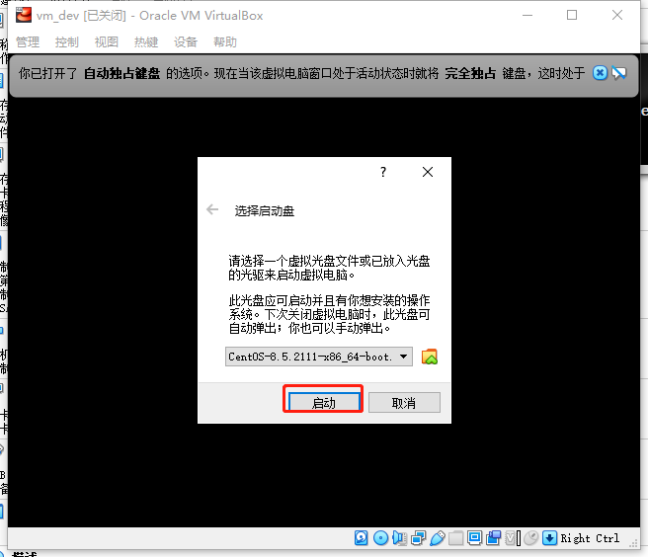Open the CentOS-8.5.2111 boot disk dropdown
This screenshot has height=557, width=648.
(319, 357)
